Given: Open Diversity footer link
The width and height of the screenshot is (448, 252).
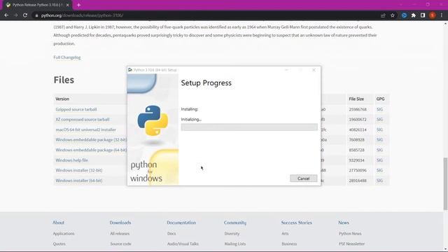Looking at the screenshot, I should point(232,234).
